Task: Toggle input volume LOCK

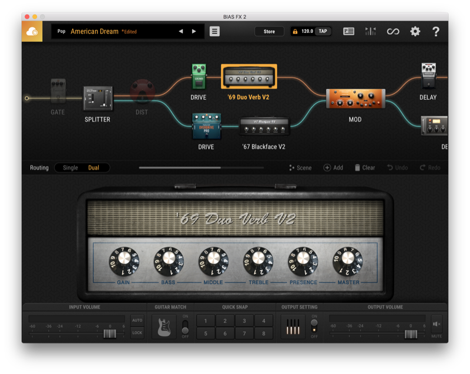Action: click(137, 333)
